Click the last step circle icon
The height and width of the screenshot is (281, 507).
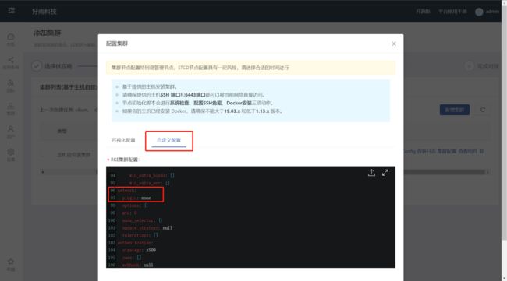pyautogui.click(x=469, y=66)
